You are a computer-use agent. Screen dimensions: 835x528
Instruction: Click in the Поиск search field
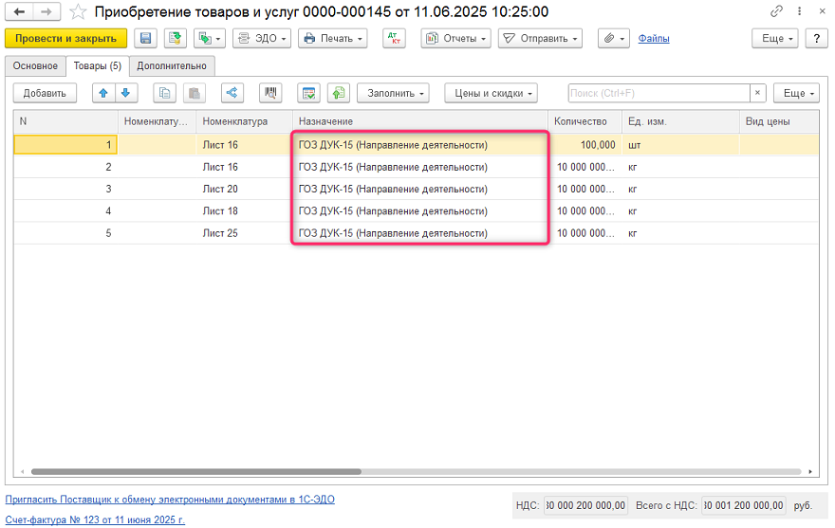[659, 93]
